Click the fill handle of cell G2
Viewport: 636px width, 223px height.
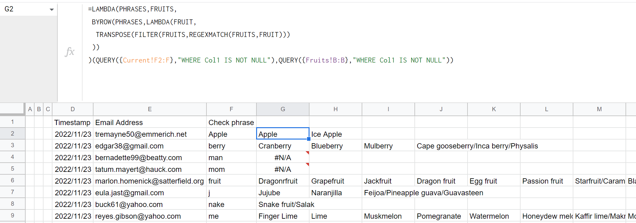tap(309, 139)
